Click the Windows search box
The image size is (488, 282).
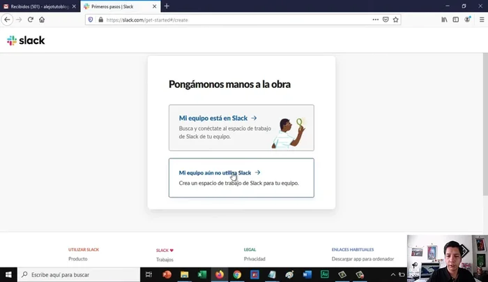click(79, 274)
